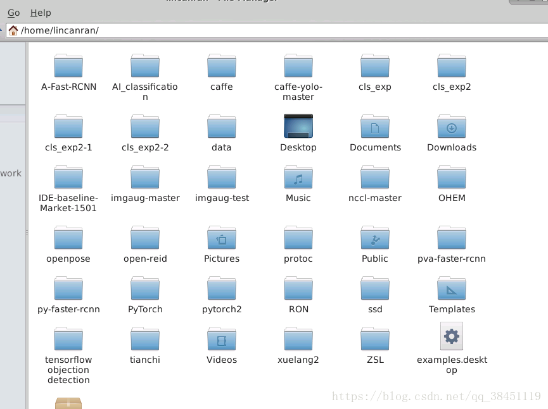548x409 pixels.
Task: Select the Documents folder icon
Action: tap(375, 126)
